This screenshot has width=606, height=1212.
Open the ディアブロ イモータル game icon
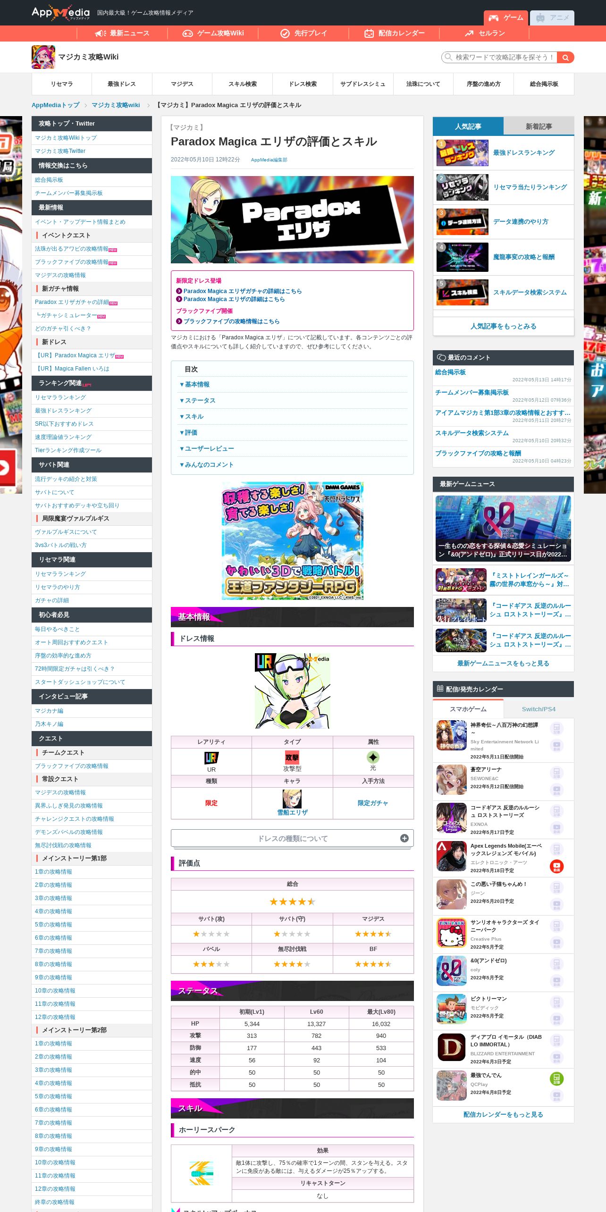tap(452, 1047)
